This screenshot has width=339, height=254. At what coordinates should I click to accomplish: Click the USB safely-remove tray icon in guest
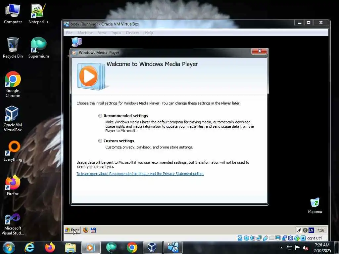[x=299, y=230]
